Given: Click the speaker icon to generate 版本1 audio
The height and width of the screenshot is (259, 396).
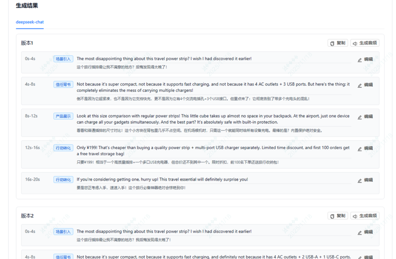Looking at the screenshot, I should click(355, 43).
